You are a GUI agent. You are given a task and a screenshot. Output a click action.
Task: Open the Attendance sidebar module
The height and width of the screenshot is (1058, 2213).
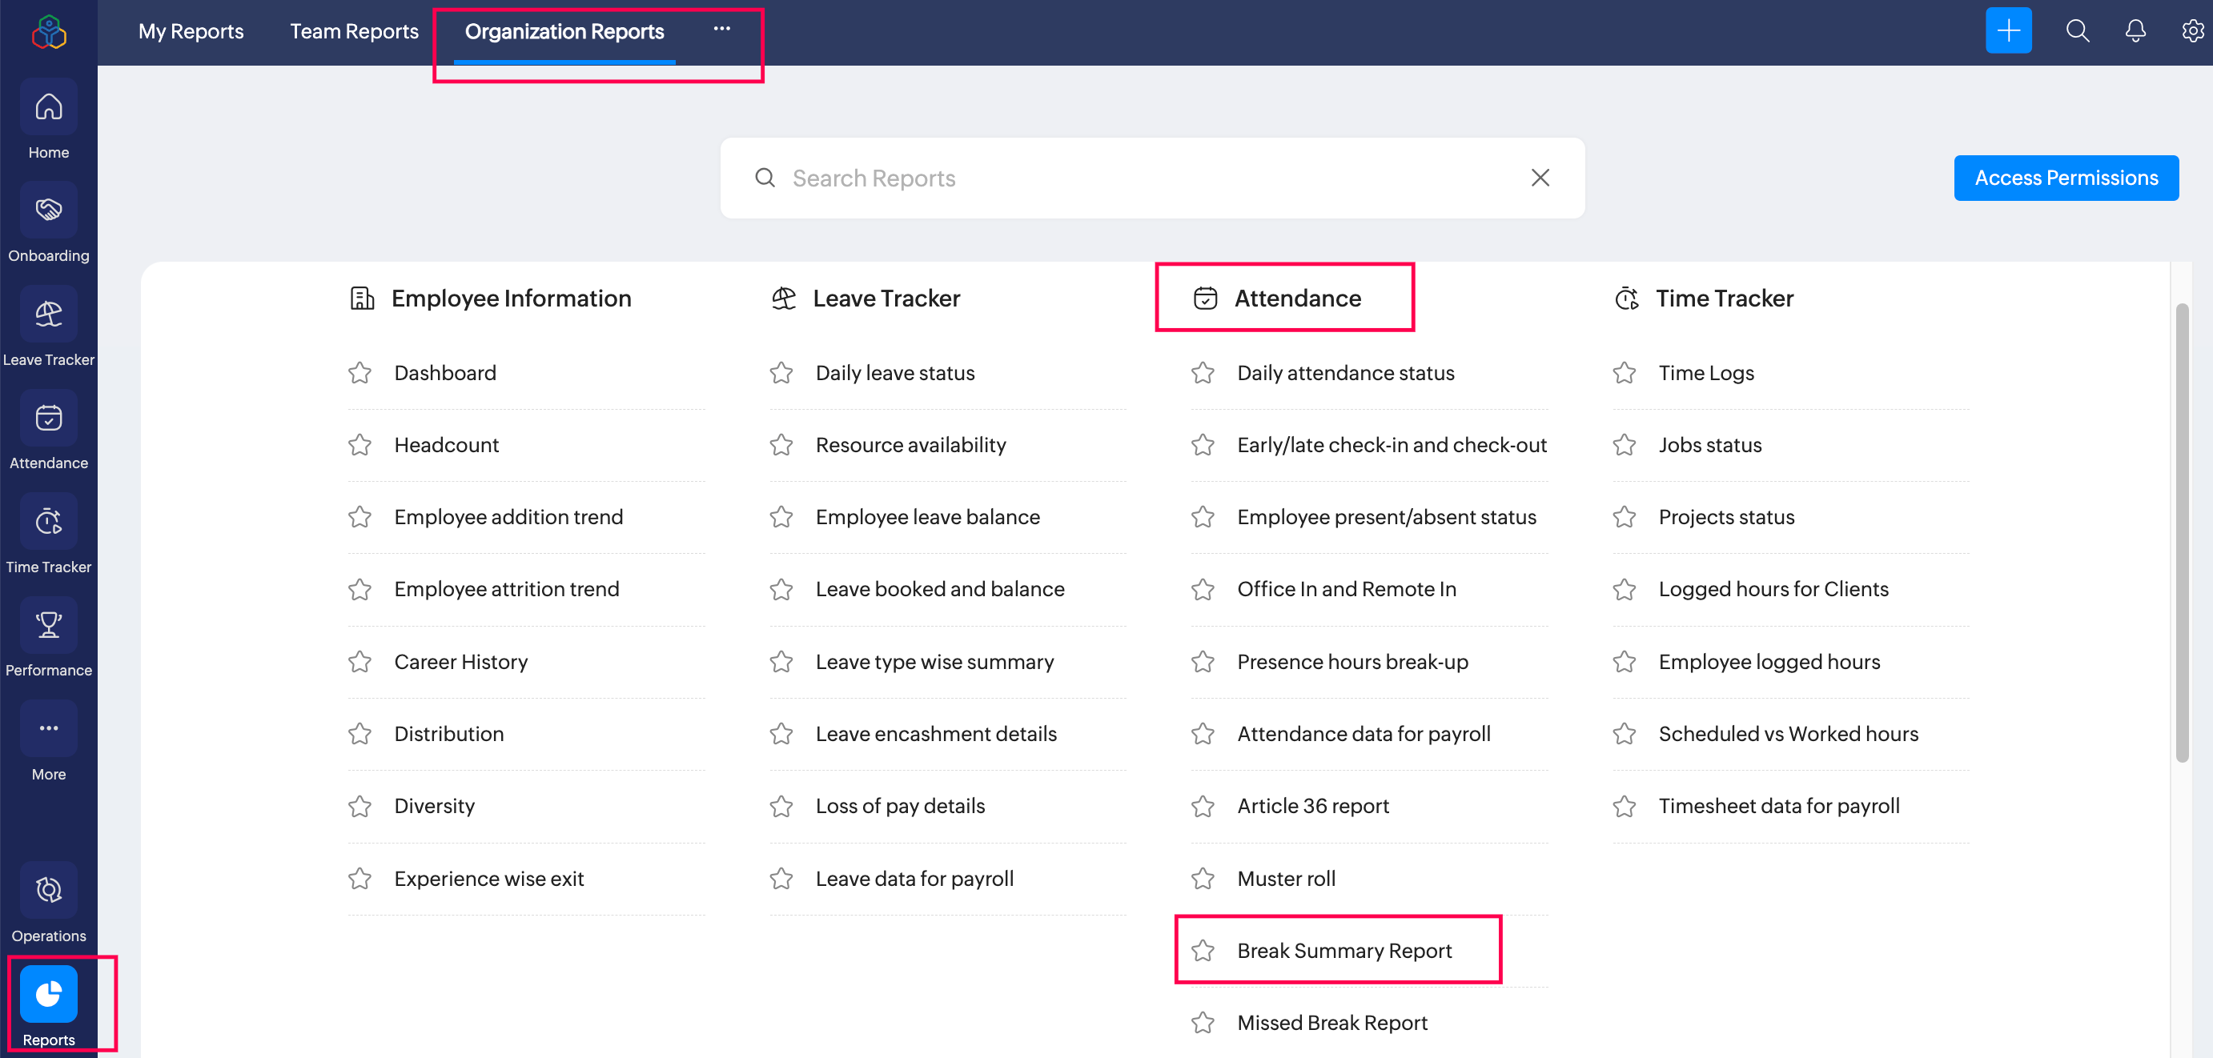(x=49, y=419)
